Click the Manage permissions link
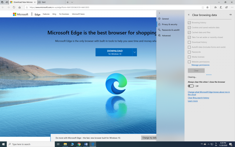The height and width of the screenshot is (147, 235). (200, 65)
